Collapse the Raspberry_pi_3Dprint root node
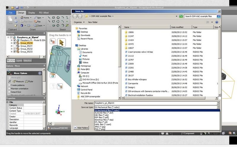Viewport: 237px width, 147px height. [8, 37]
